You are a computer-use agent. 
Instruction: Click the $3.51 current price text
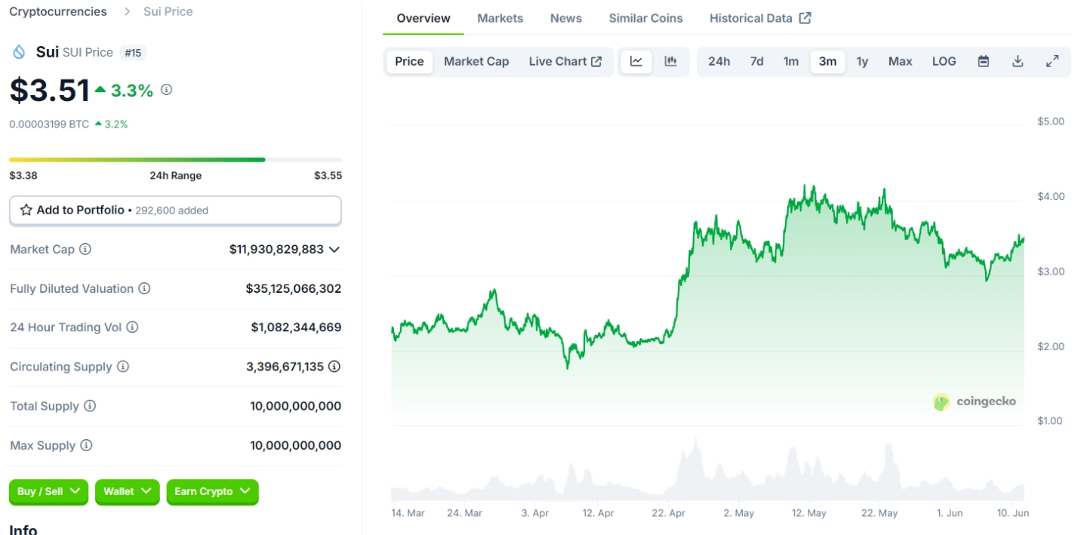click(50, 91)
